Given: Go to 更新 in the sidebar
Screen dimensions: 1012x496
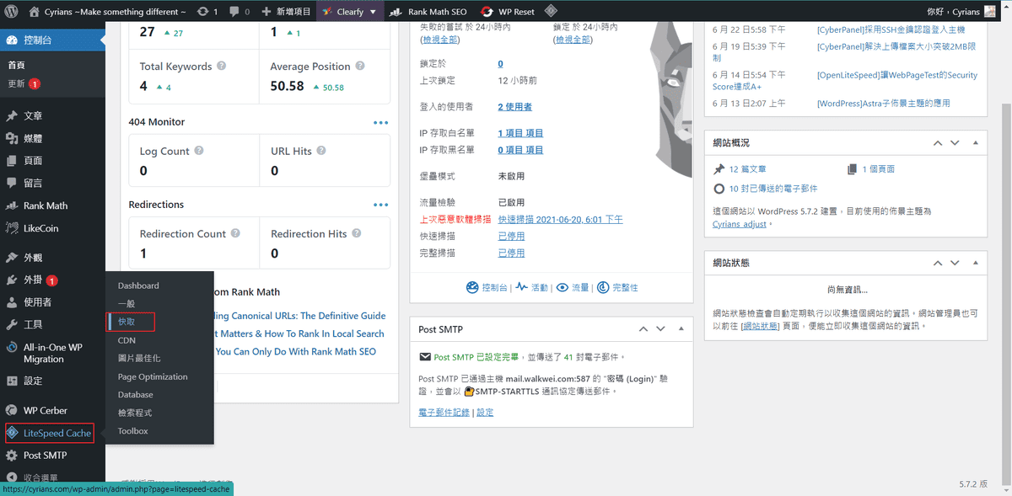Looking at the screenshot, I should [x=24, y=83].
